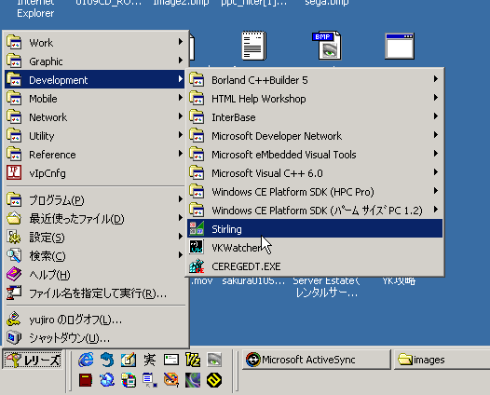
Task: Expand Microsoft Visual C++ 6.0 arrow
Action: click(x=436, y=172)
